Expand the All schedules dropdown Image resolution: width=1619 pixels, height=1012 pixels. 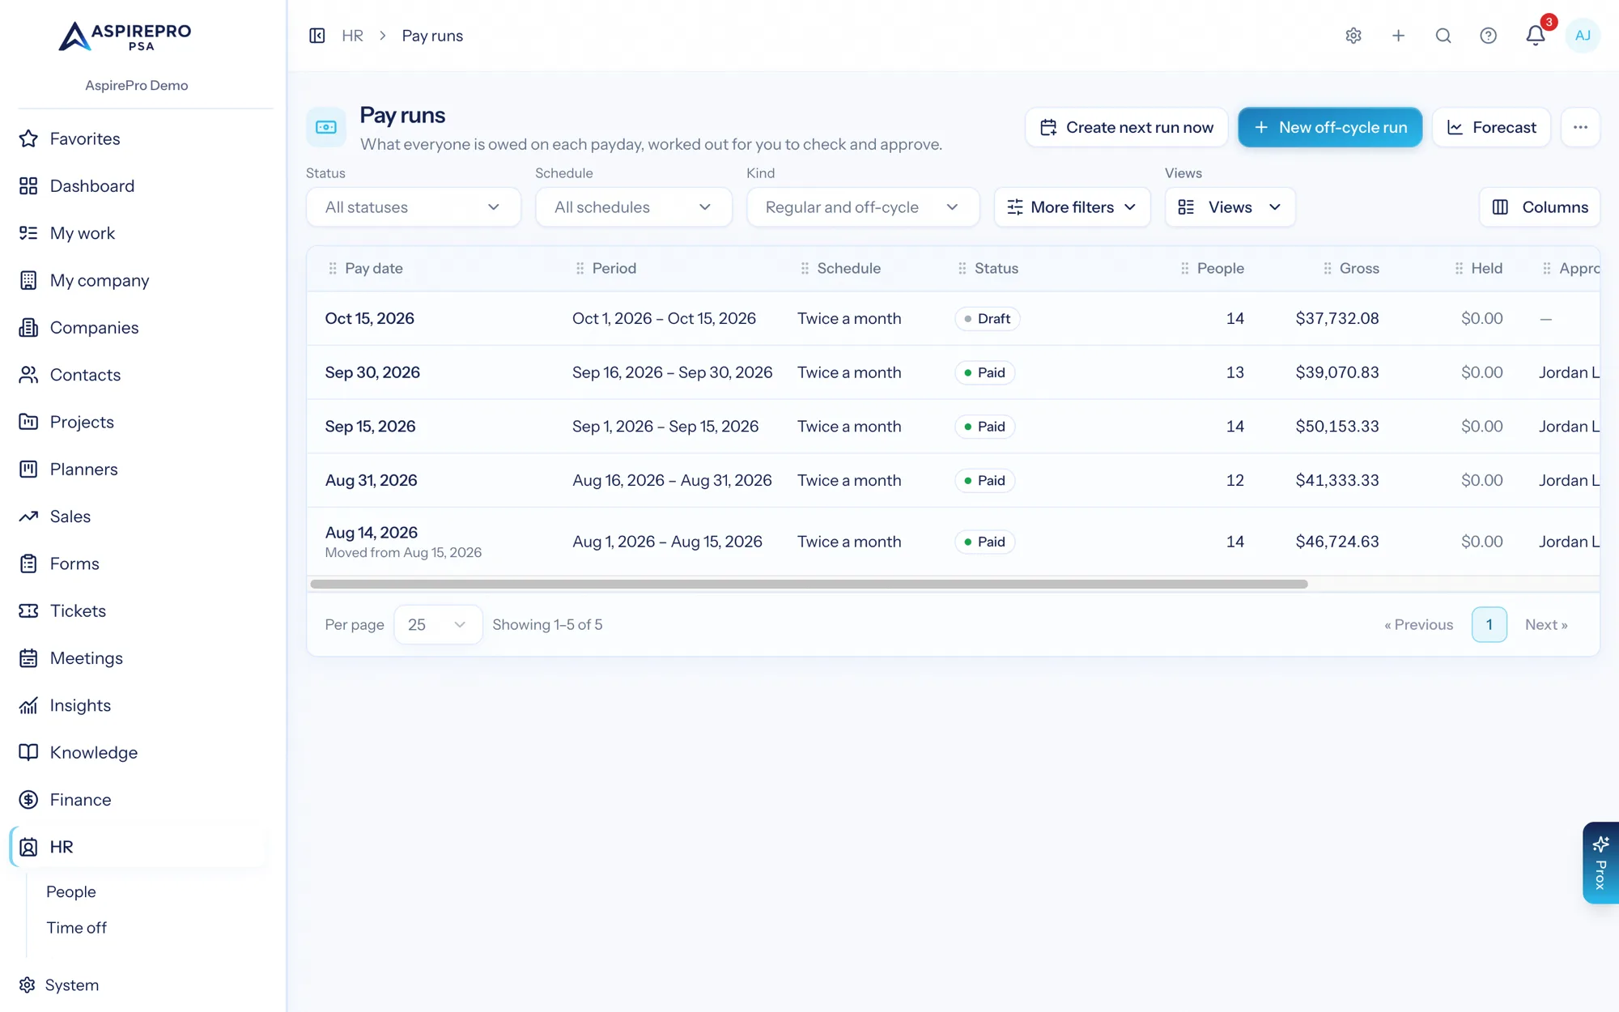pyautogui.click(x=634, y=207)
